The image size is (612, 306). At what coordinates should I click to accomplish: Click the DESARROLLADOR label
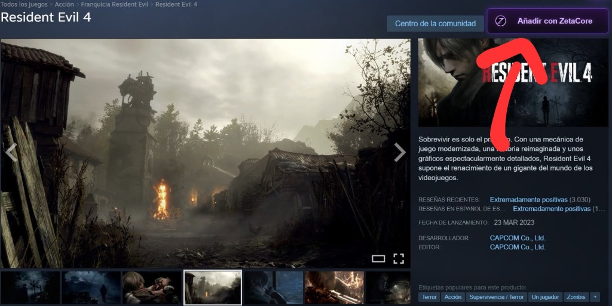point(444,238)
